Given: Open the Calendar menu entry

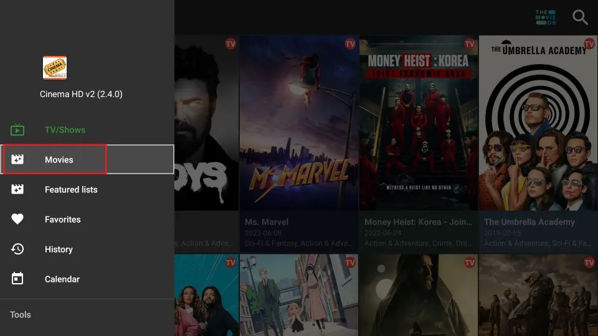Looking at the screenshot, I should coord(62,279).
